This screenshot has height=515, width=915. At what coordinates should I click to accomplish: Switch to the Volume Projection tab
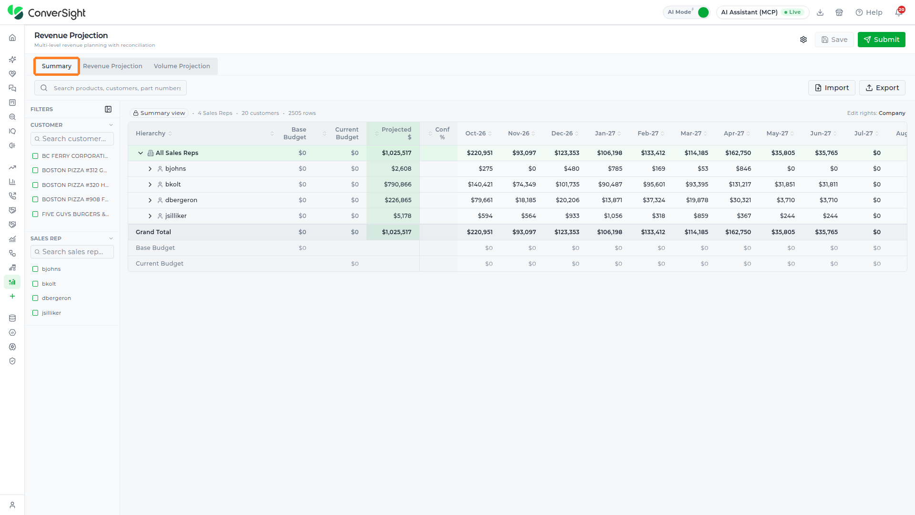click(x=182, y=66)
